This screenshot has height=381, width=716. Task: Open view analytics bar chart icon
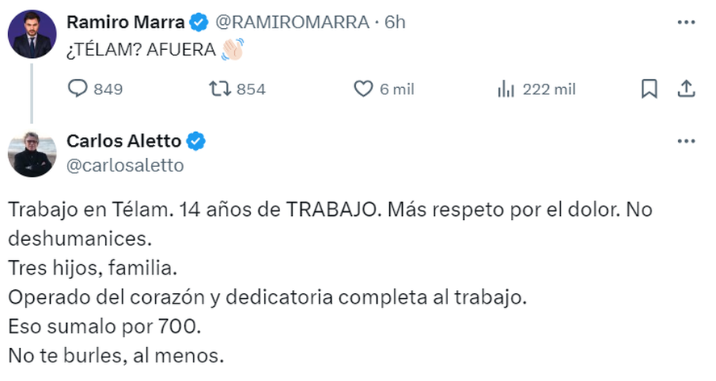506,89
